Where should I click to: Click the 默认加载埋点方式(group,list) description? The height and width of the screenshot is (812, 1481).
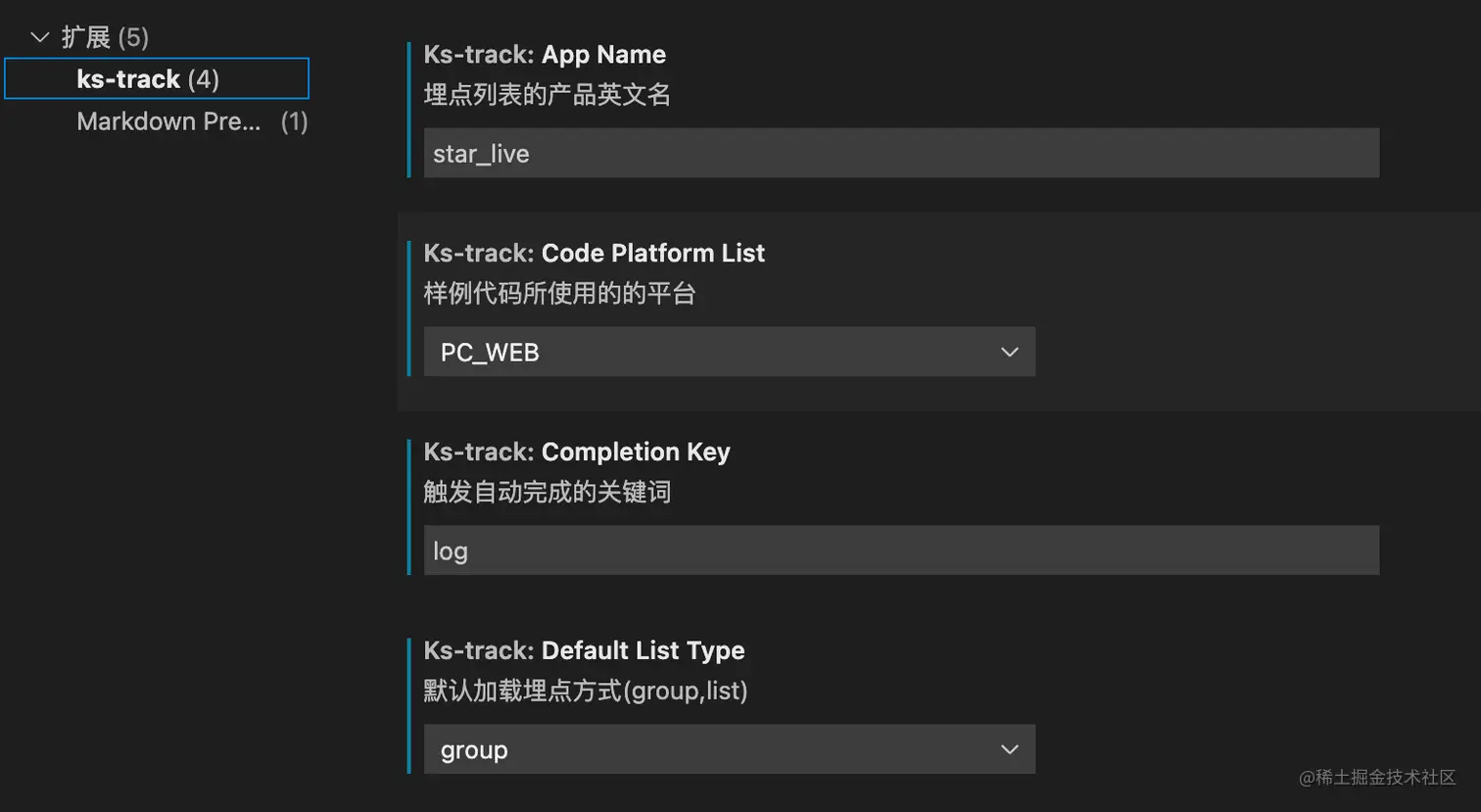pyautogui.click(x=585, y=691)
